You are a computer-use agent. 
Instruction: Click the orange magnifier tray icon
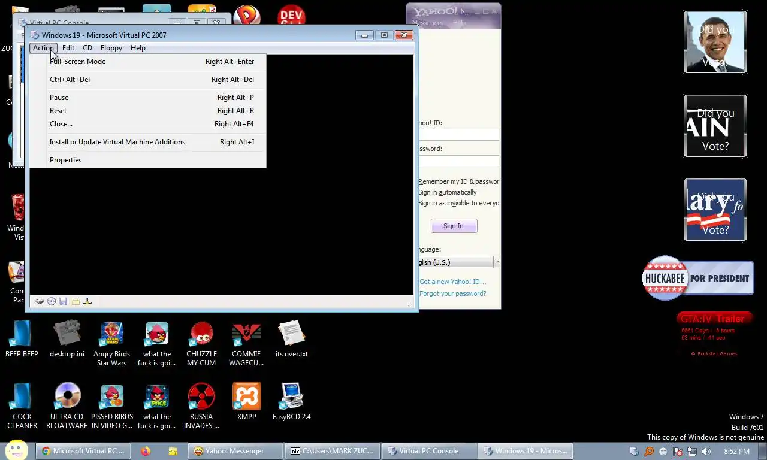click(649, 452)
